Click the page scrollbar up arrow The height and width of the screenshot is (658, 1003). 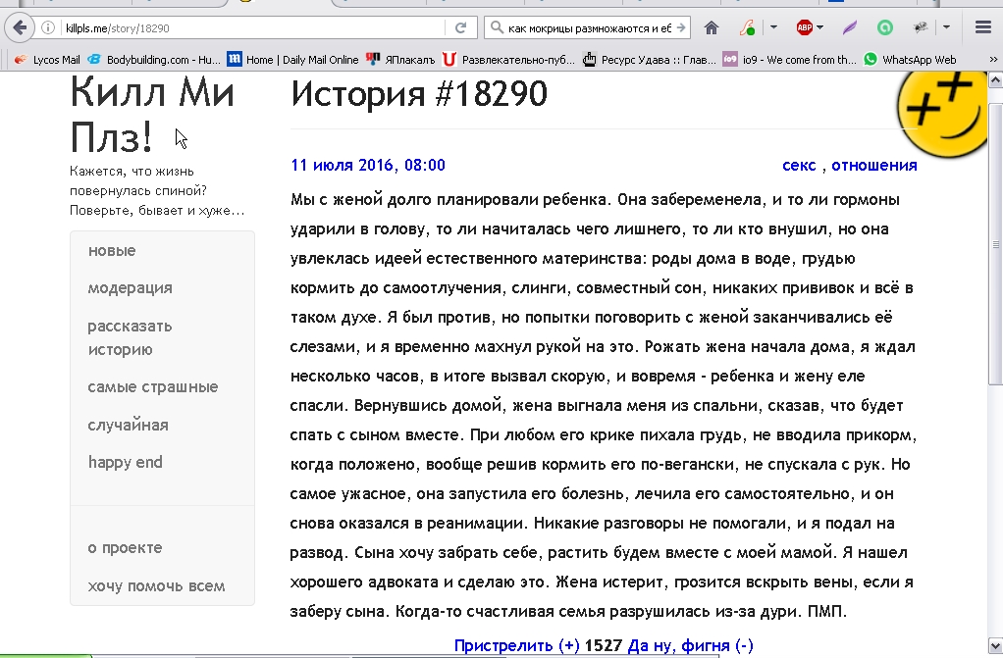click(x=995, y=79)
